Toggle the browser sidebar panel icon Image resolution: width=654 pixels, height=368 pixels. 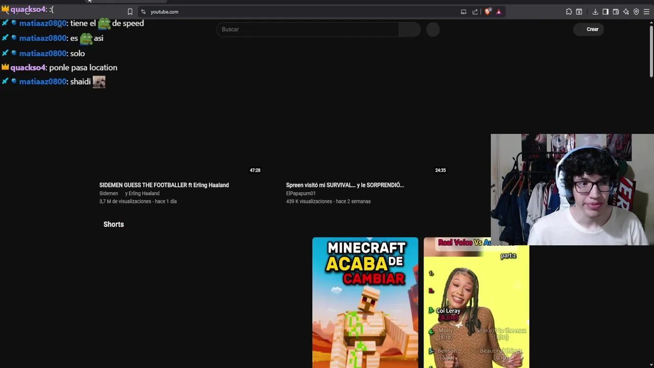(605, 12)
